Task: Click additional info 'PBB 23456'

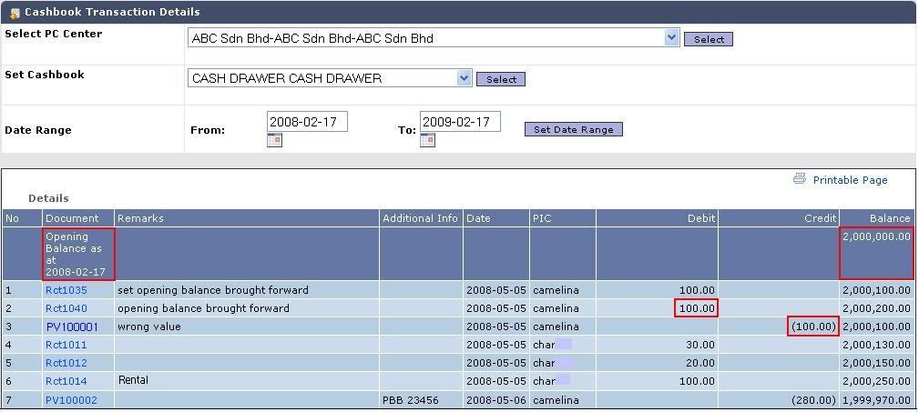Action: (410, 400)
